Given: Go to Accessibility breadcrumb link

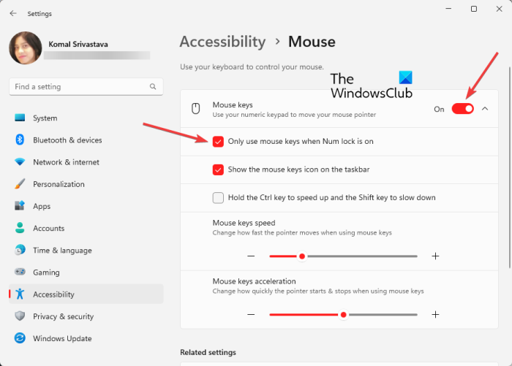Looking at the screenshot, I should [222, 42].
